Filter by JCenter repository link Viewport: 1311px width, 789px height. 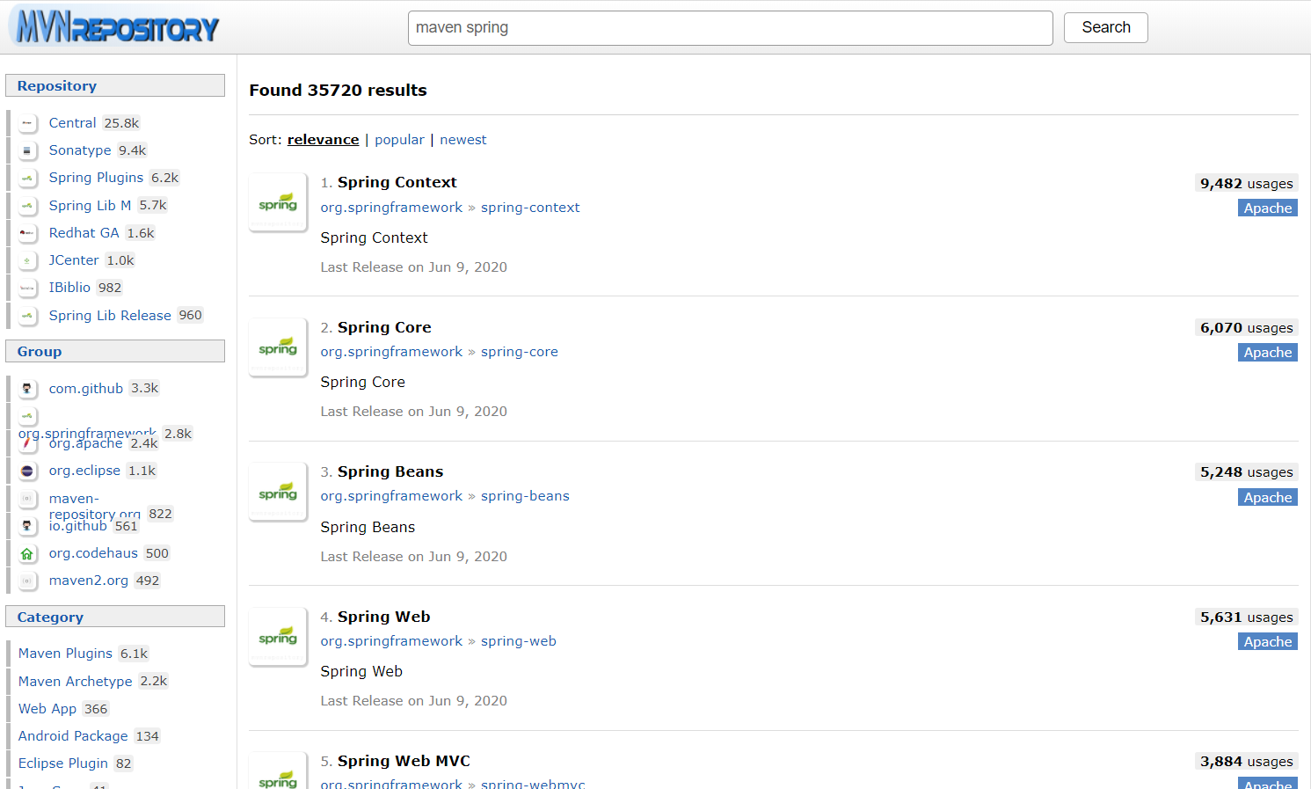[x=74, y=260]
